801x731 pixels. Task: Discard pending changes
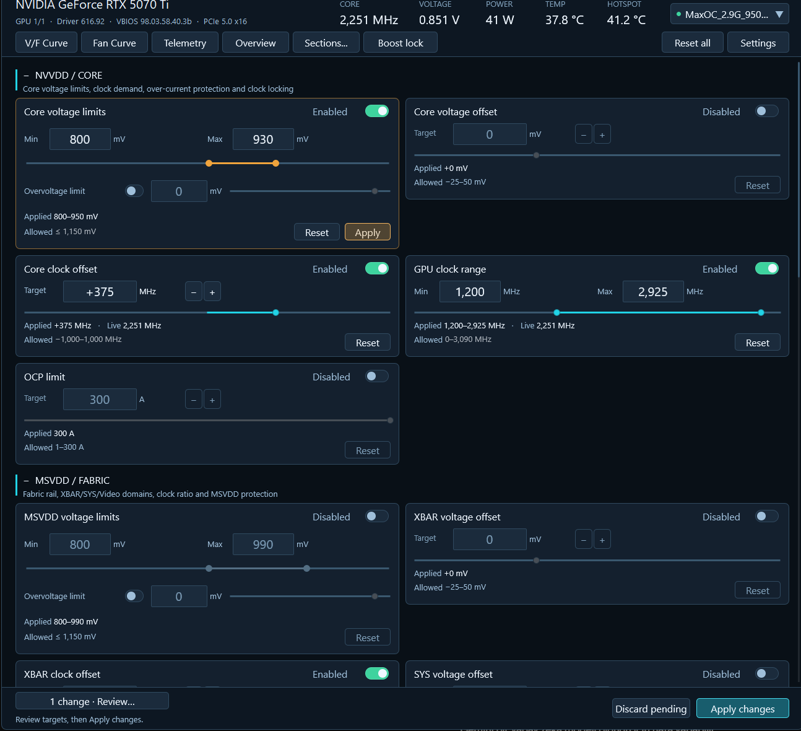click(651, 709)
